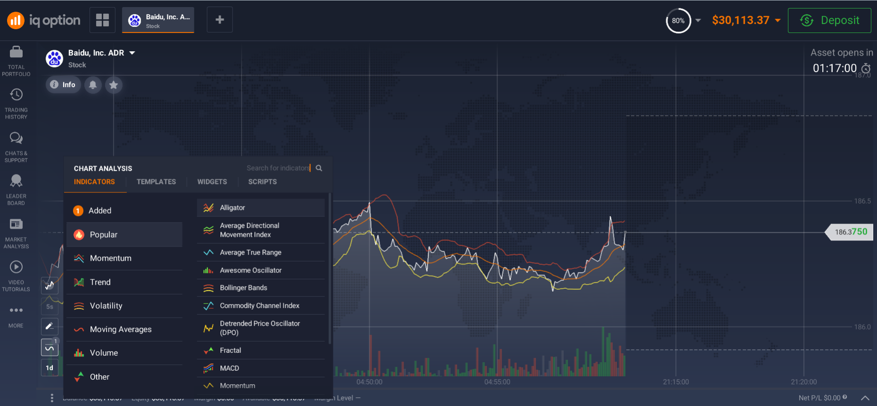877x406 pixels.
Task: Select the Moving Averages category
Action: point(124,329)
